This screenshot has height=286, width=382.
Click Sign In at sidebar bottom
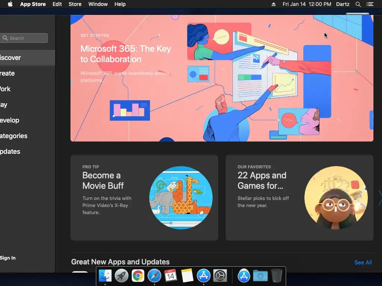coord(8,258)
